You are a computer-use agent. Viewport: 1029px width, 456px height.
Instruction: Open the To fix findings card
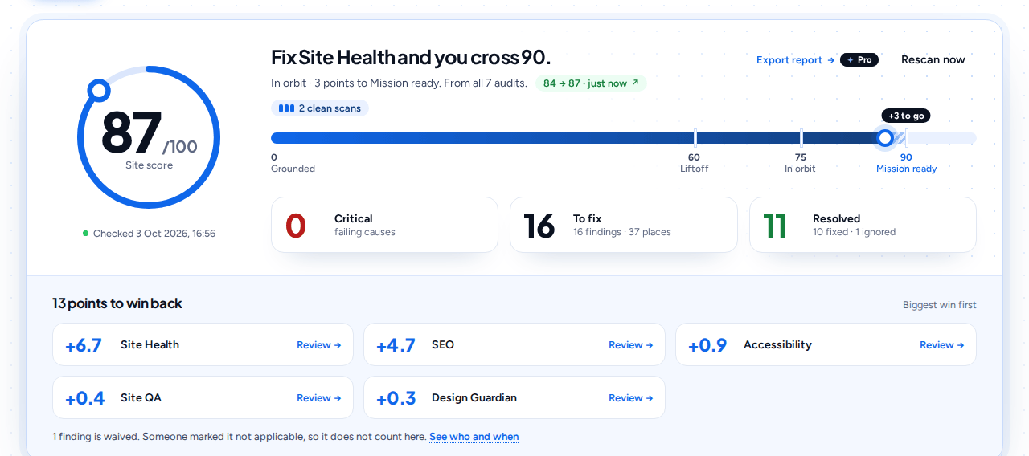click(x=623, y=225)
